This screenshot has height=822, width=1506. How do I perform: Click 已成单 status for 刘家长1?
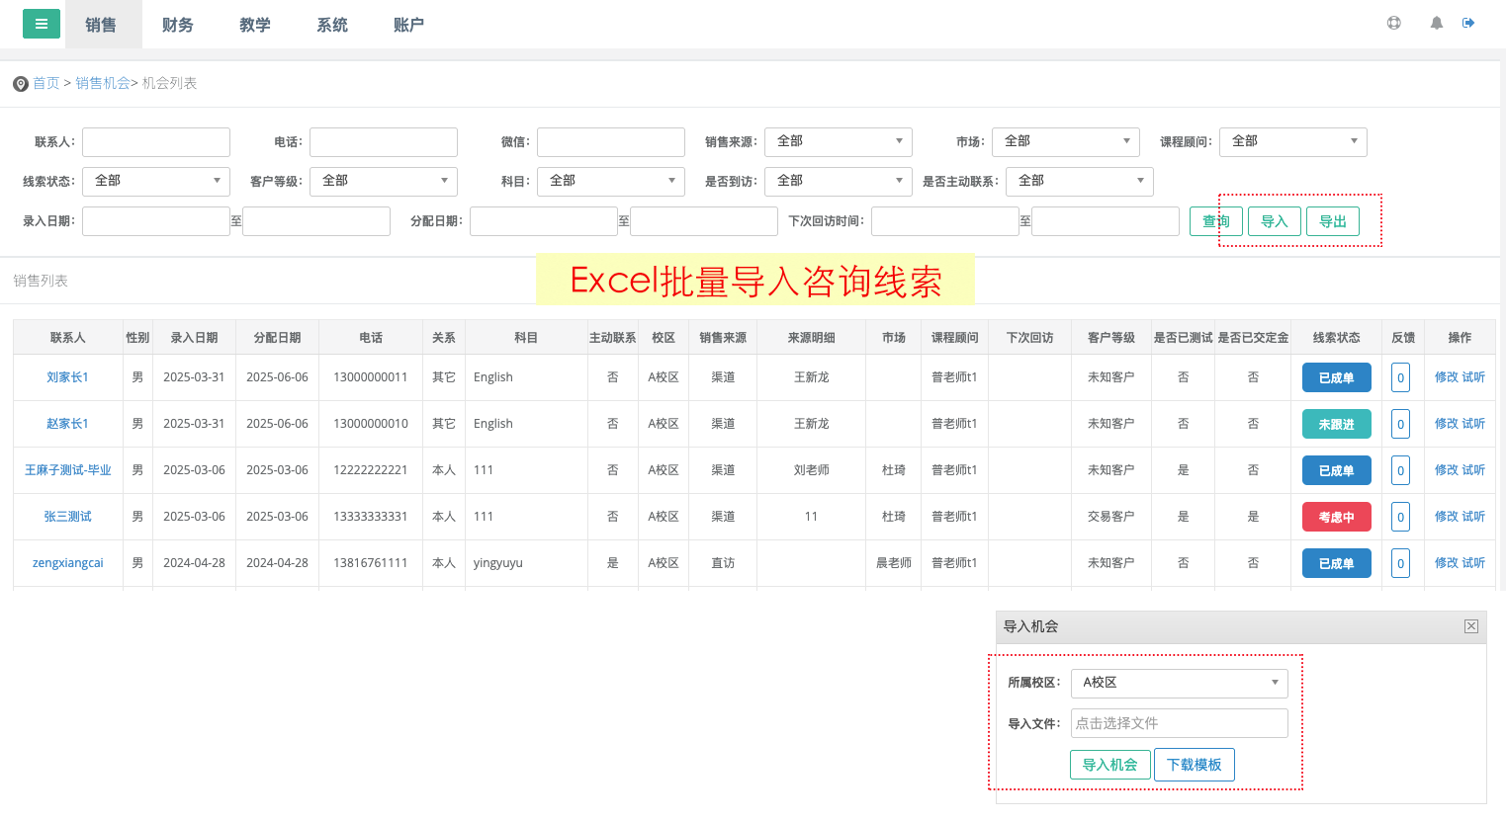pos(1336,377)
